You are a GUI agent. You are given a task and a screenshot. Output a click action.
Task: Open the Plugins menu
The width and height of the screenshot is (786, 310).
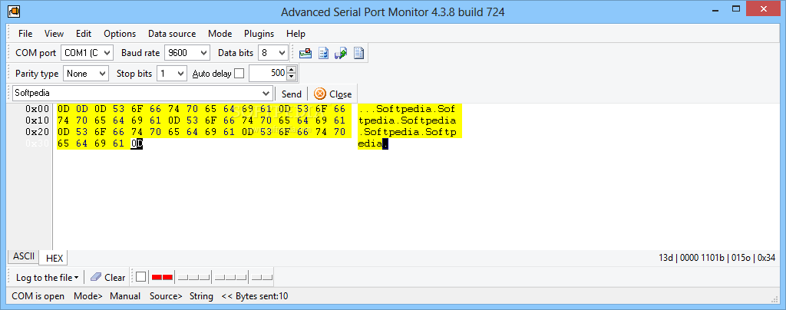(x=259, y=34)
